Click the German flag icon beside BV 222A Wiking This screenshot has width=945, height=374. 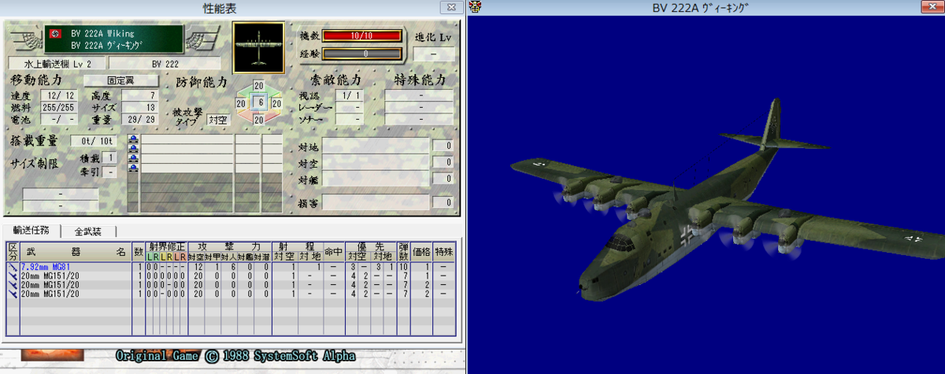(x=56, y=34)
